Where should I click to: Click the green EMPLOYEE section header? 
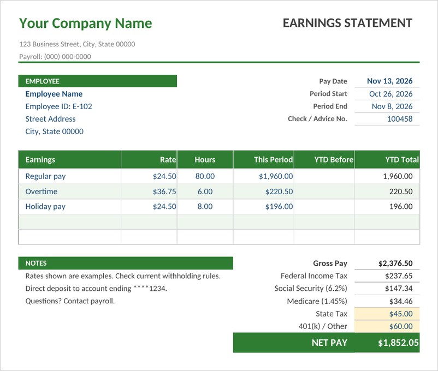point(98,81)
